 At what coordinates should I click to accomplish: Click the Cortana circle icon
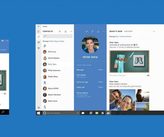(x=45, y=113)
